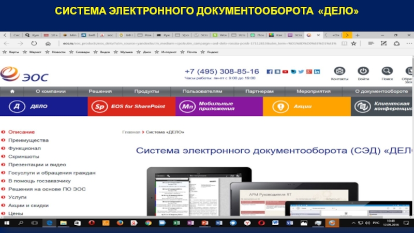Open В помощь госзаказчику link
Screen dimensions: 414x233
point(40,181)
